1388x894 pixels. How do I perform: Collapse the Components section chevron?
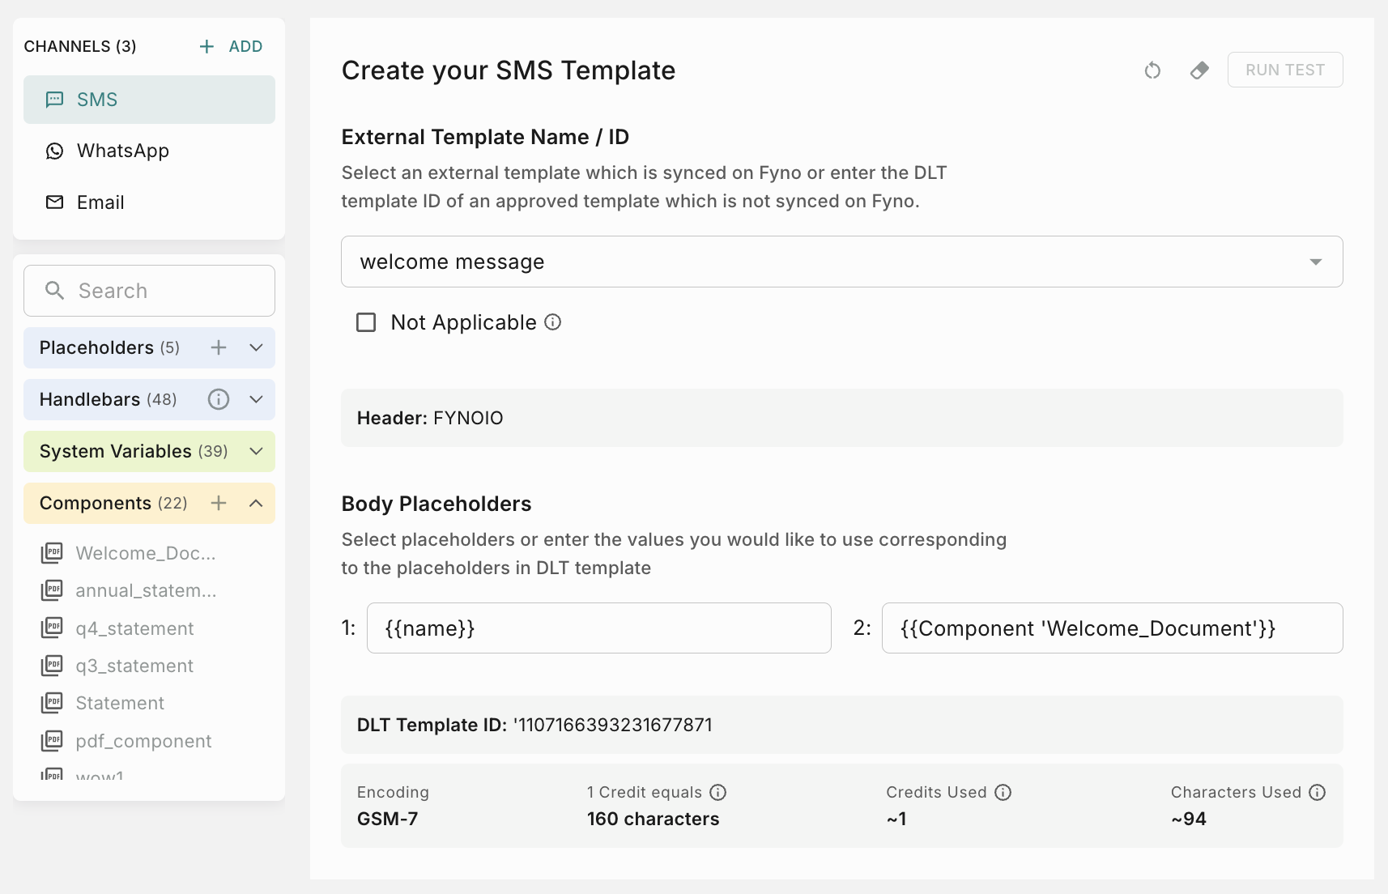click(256, 503)
